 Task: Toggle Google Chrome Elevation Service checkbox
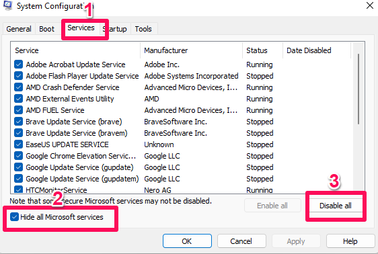click(19, 156)
